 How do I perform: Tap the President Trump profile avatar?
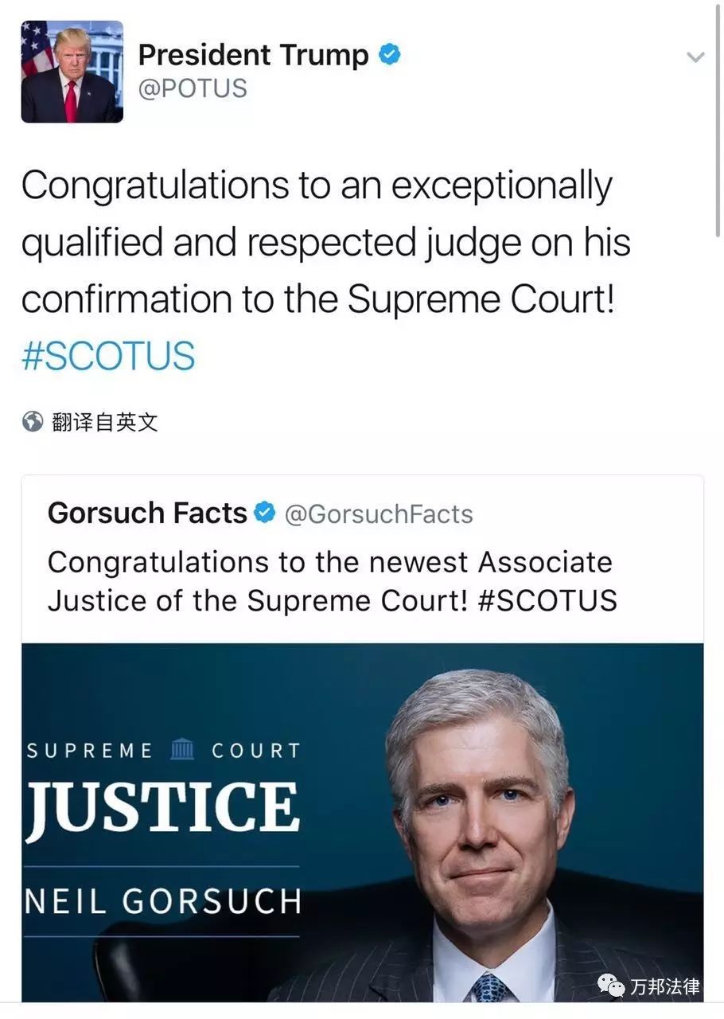click(x=72, y=72)
